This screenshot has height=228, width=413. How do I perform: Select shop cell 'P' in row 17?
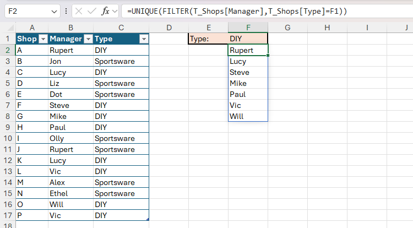pos(32,215)
